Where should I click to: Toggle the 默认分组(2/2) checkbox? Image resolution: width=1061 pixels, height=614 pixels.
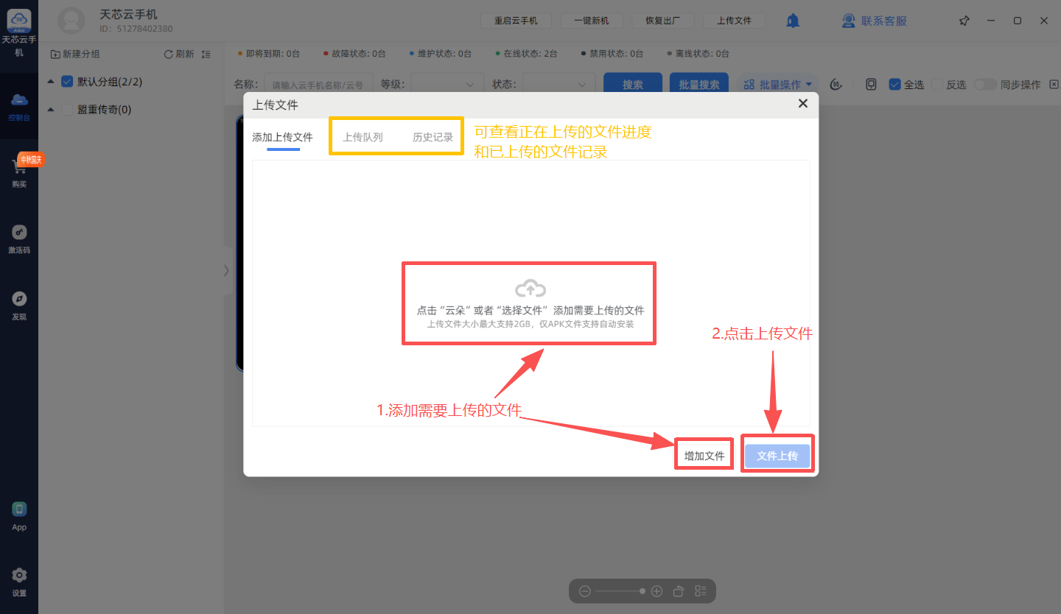coord(67,82)
